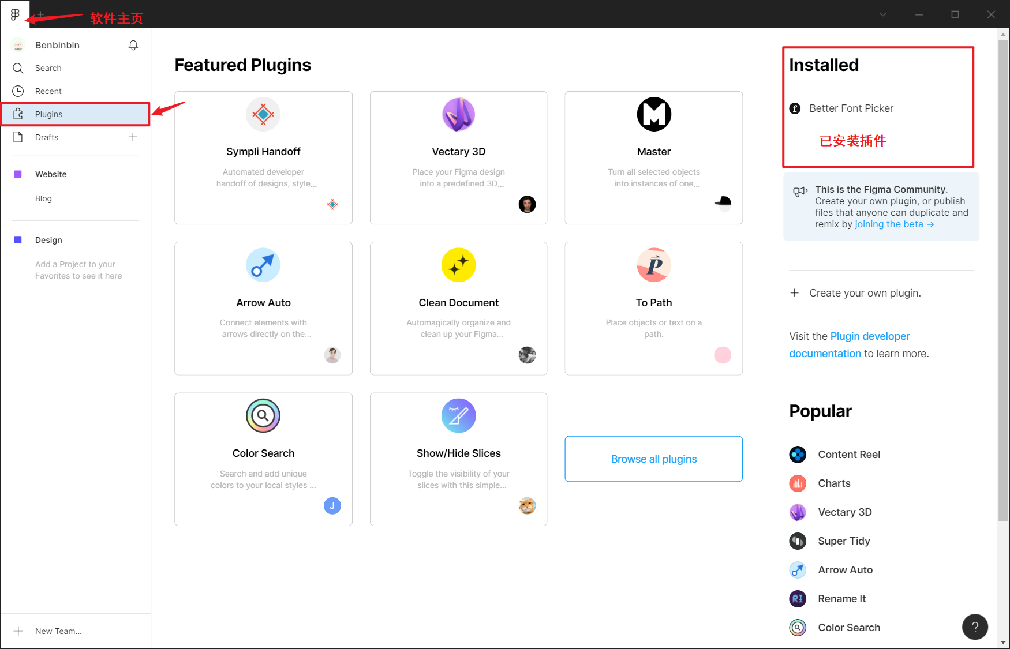Click the Figma home logo icon
The width and height of the screenshot is (1010, 649).
tap(15, 14)
